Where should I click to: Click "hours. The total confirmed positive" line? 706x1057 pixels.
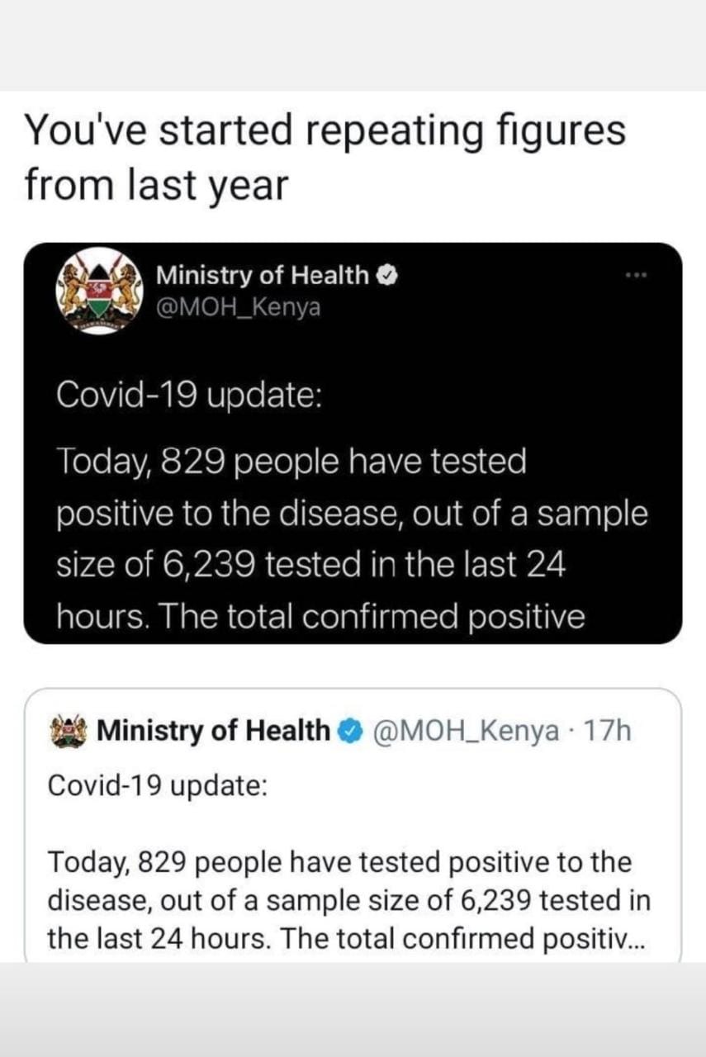pyautogui.click(x=320, y=617)
